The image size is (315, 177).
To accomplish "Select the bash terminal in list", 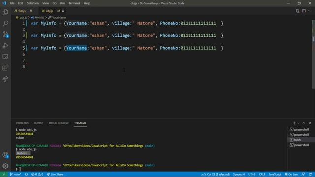I will [301, 140].
